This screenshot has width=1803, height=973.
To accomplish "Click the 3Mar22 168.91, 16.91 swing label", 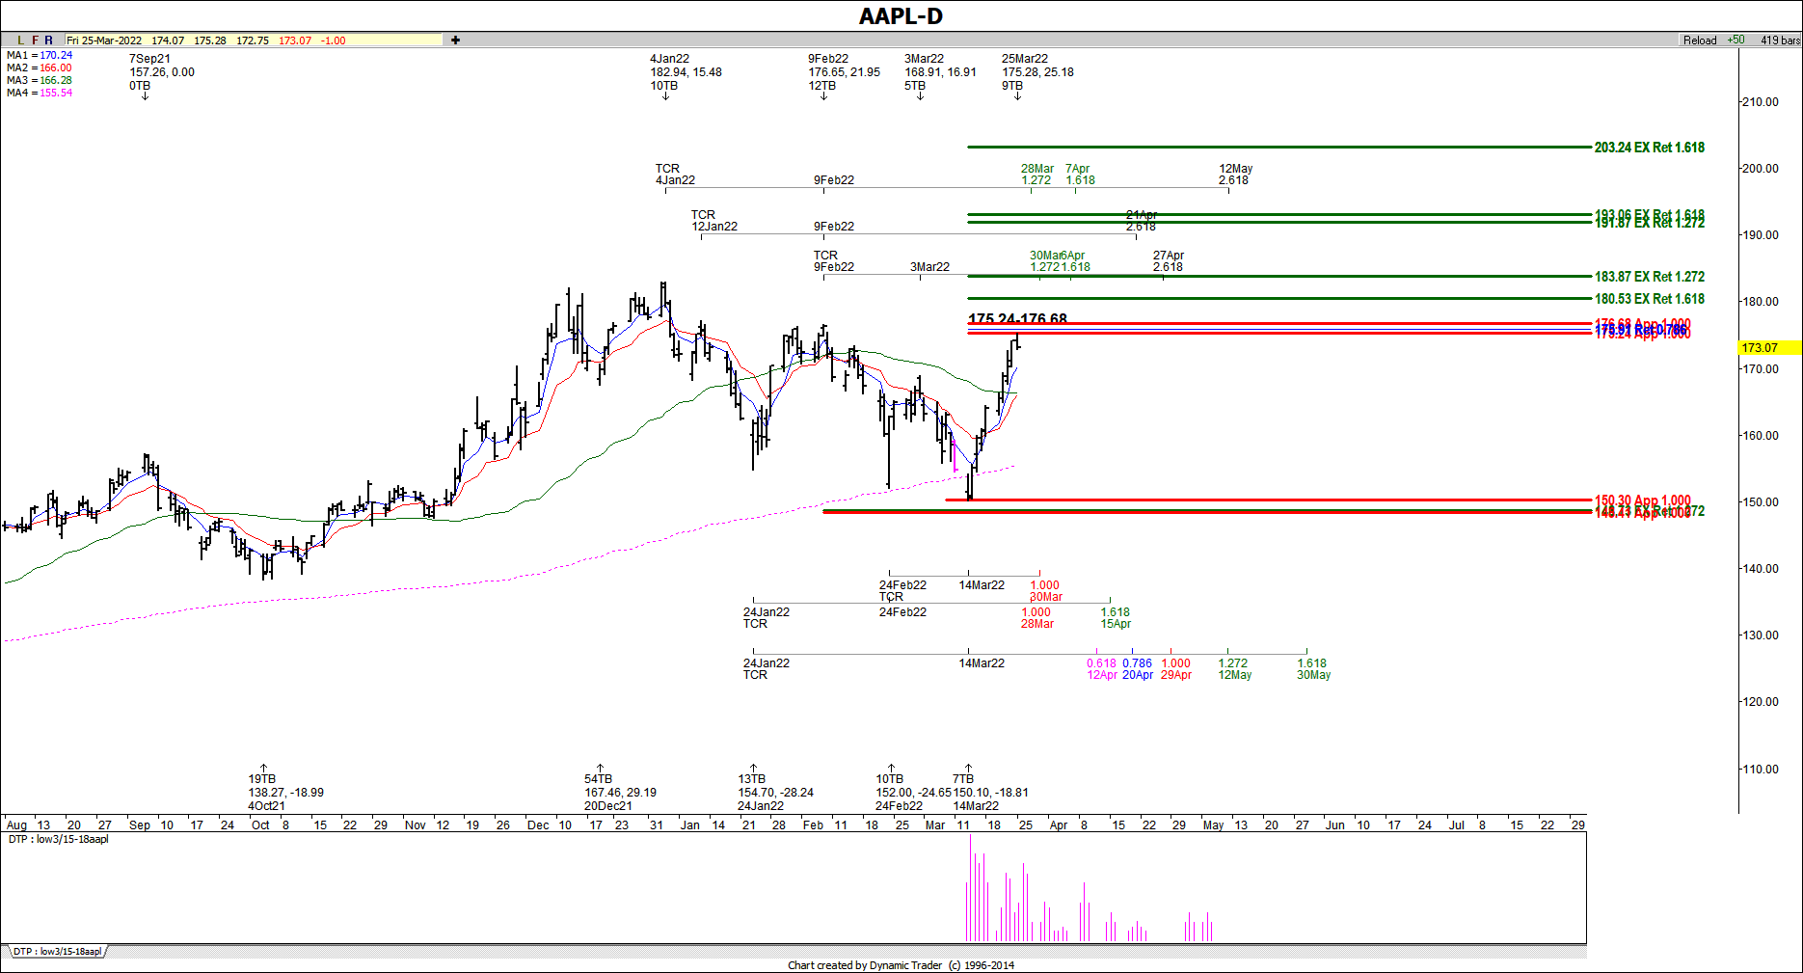I will pos(940,72).
